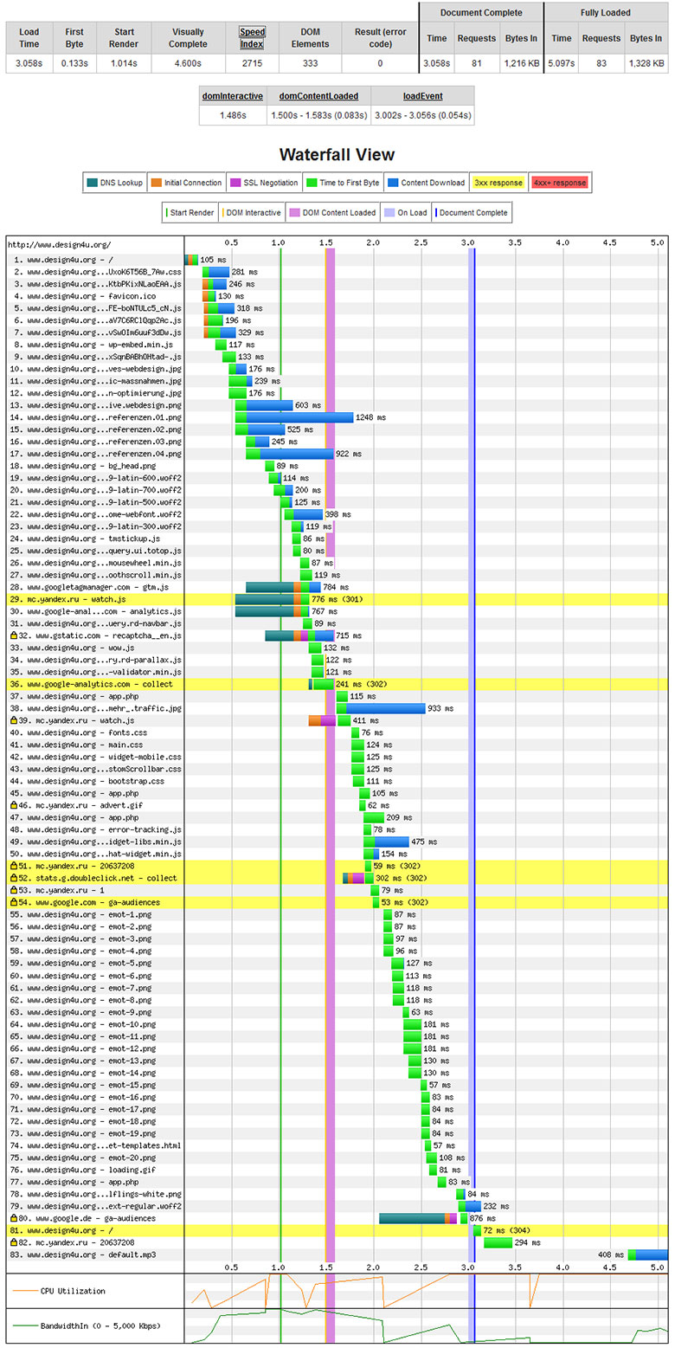This screenshot has height=1348, width=675.
Task: Open the Speed Index header link
Action: [x=252, y=38]
